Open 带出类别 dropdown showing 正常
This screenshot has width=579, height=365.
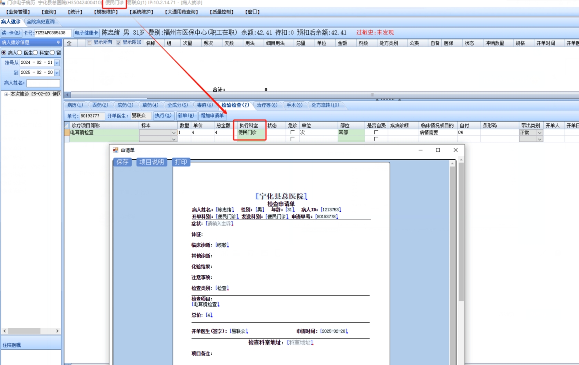[540, 133]
